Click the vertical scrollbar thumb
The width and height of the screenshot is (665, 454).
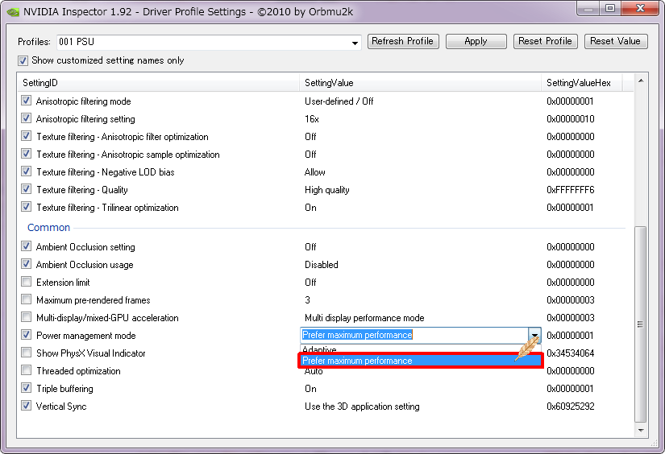coord(640,324)
